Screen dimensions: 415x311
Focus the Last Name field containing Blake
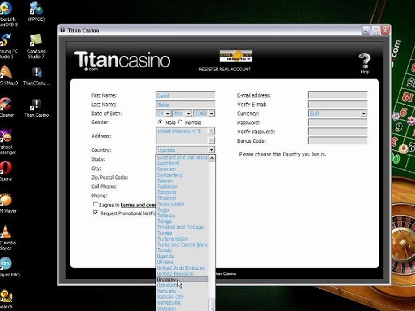pos(185,105)
